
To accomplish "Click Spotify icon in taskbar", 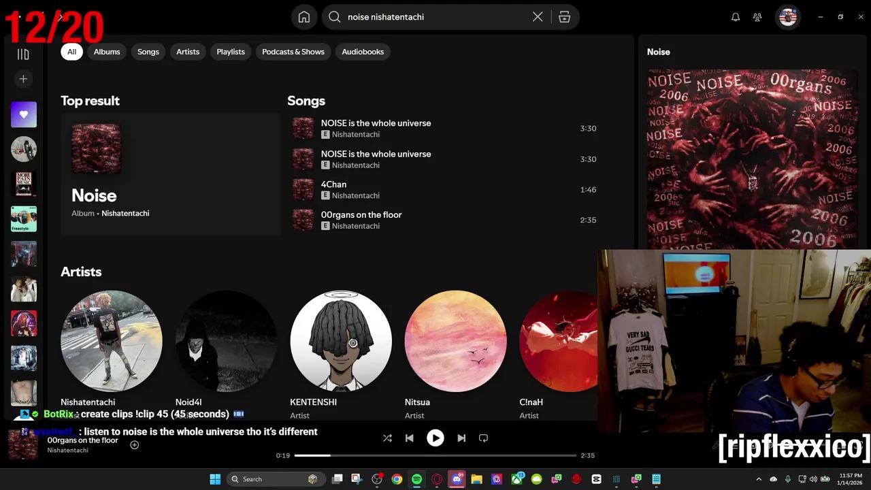I will (x=416, y=479).
